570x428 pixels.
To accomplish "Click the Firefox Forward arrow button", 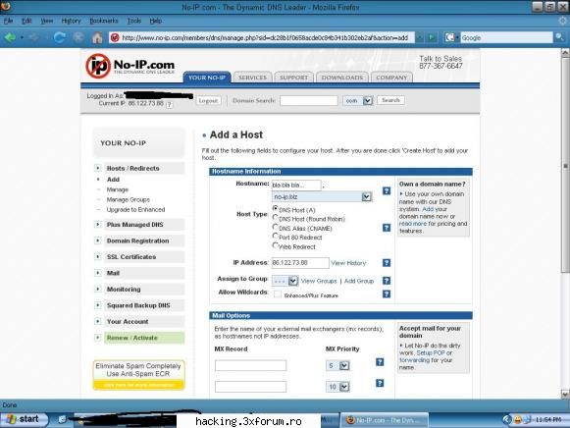I will [x=34, y=37].
